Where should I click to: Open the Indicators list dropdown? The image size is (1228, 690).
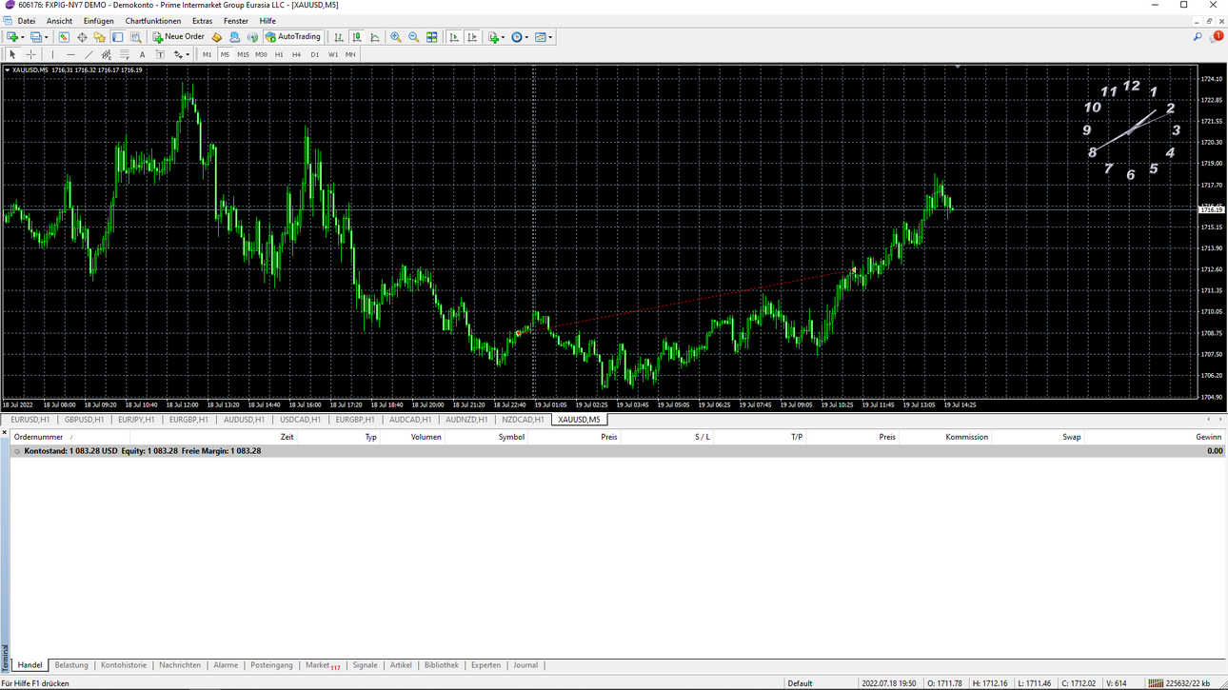tap(496, 37)
